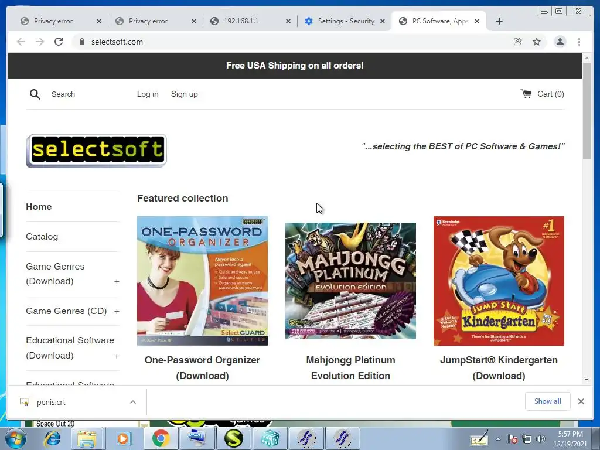Open the One-Password Organizer product image

202,281
